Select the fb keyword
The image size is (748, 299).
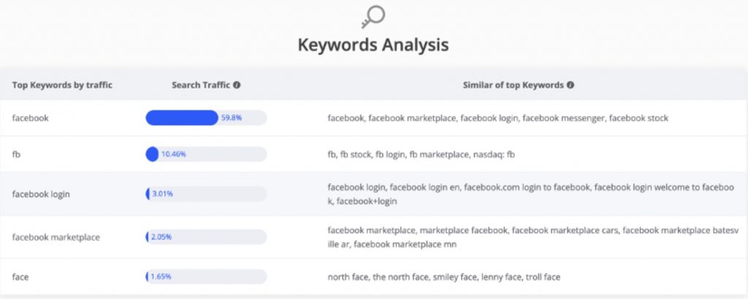(x=16, y=155)
